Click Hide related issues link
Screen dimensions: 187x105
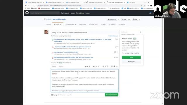click(x=113, y=36)
